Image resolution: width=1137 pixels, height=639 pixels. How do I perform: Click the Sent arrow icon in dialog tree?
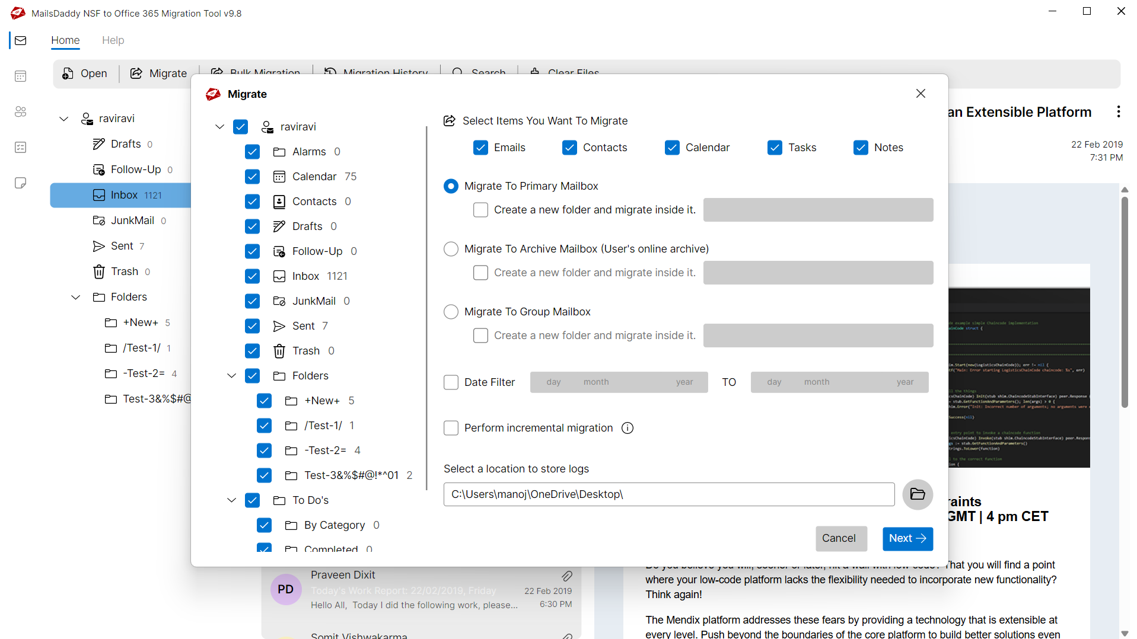(x=279, y=326)
